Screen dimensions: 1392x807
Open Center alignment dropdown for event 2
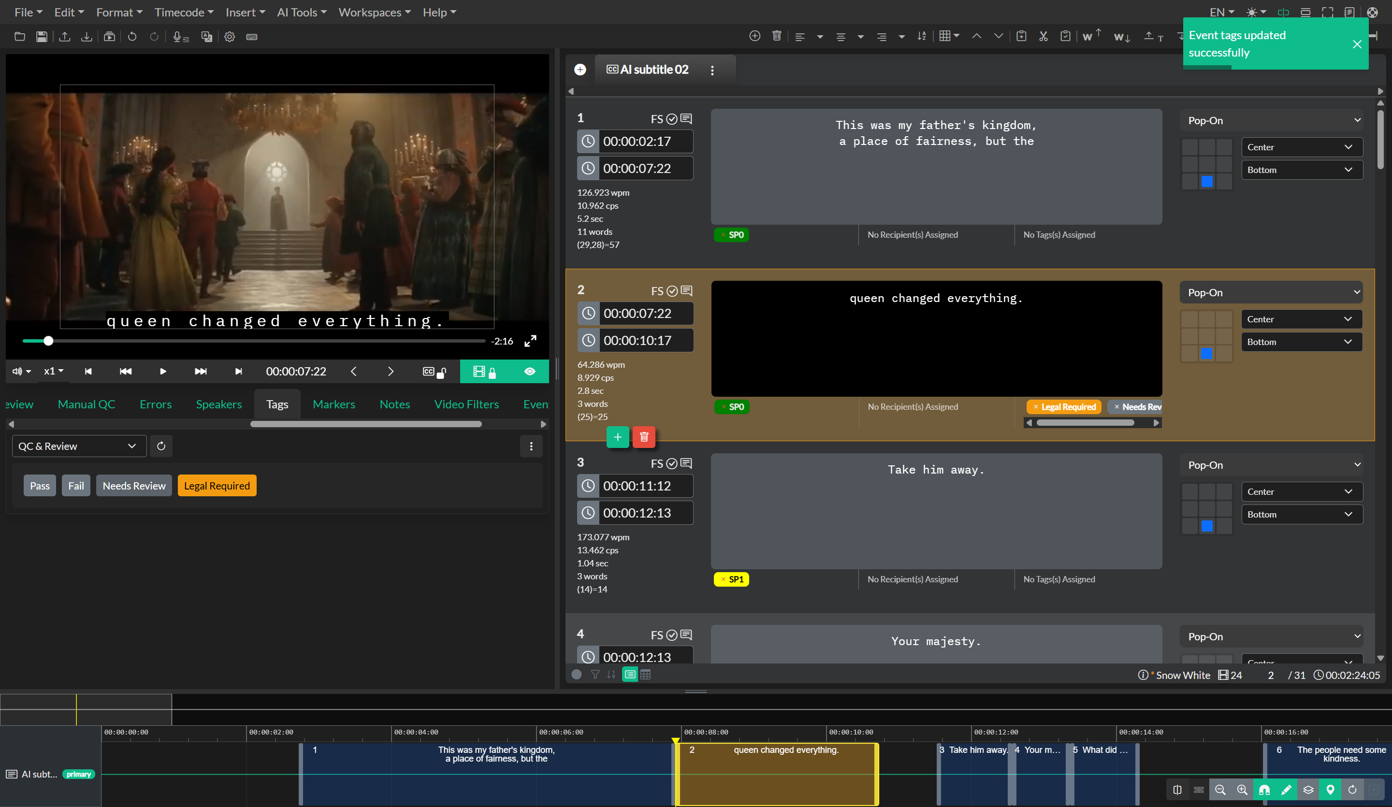point(1302,319)
